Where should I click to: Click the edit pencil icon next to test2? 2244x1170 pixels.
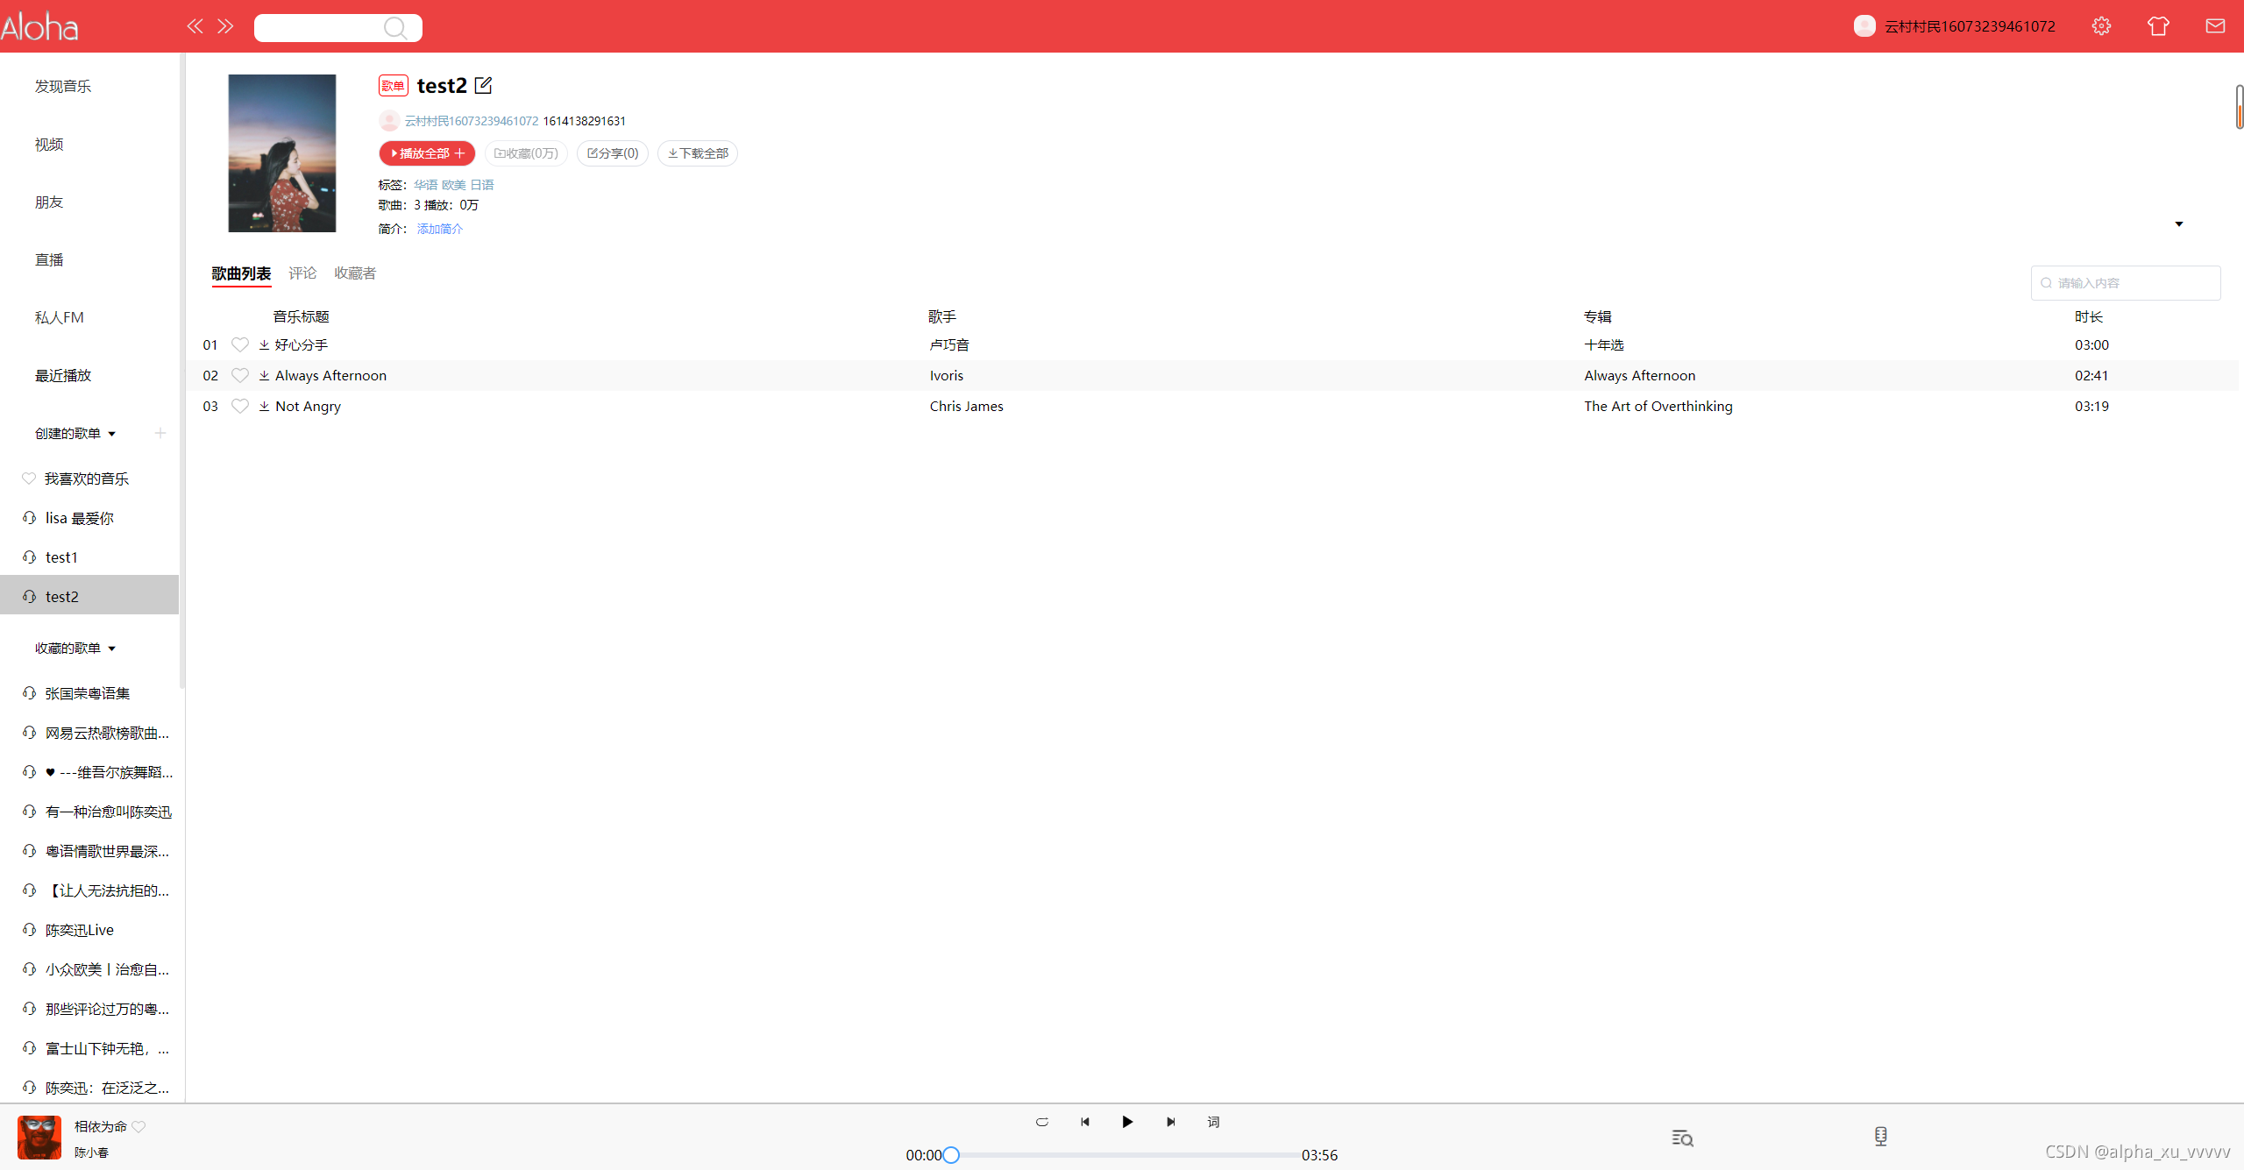point(483,85)
